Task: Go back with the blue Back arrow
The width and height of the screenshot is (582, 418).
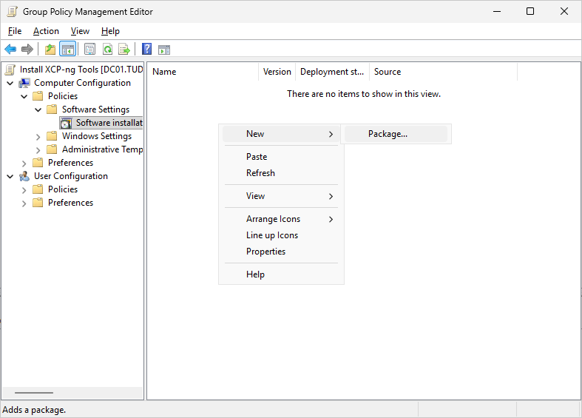Action: point(10,49)
